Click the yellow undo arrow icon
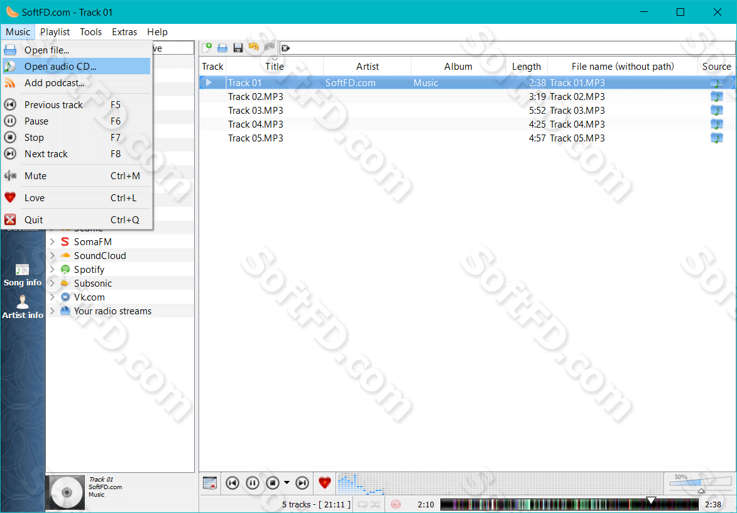Screen dimensions: 737x513 [253, 47]
